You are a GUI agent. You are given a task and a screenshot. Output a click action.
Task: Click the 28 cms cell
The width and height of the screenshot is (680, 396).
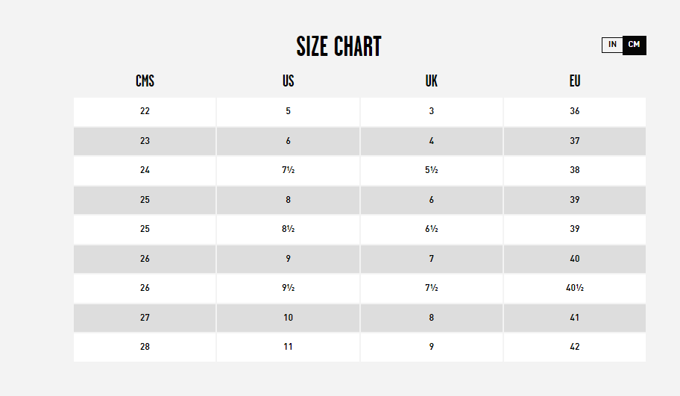coord(145,348)
